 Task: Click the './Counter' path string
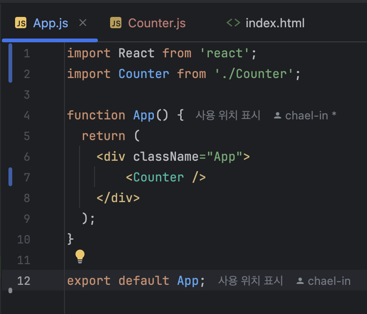(254, 74)
